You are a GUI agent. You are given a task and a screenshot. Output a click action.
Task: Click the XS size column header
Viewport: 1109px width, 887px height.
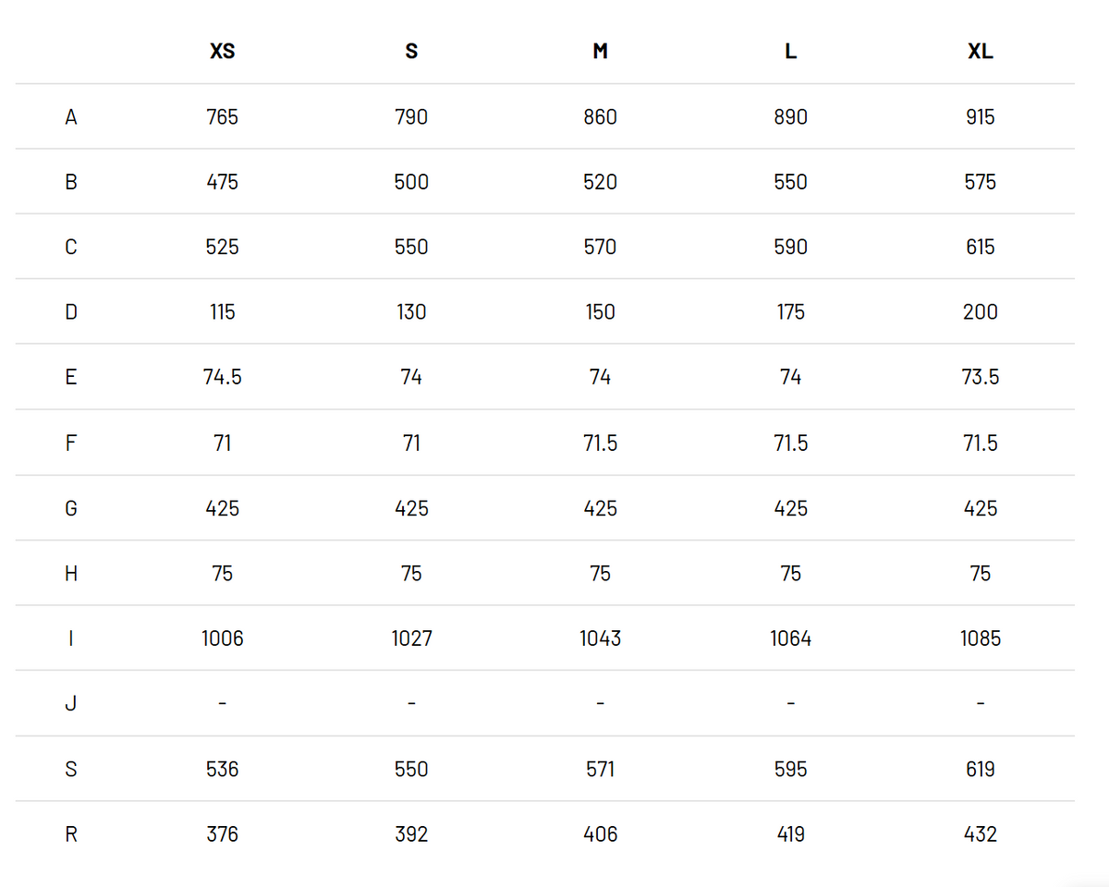(x=223, y=52)
